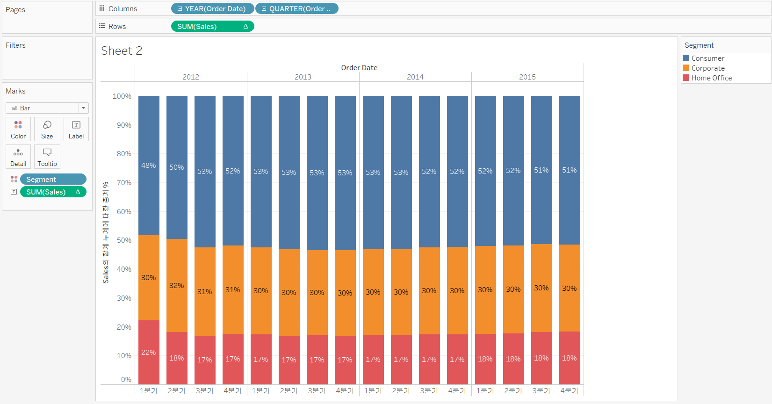
Task: Click the Order Date column header
Action: tap(359, 68)
